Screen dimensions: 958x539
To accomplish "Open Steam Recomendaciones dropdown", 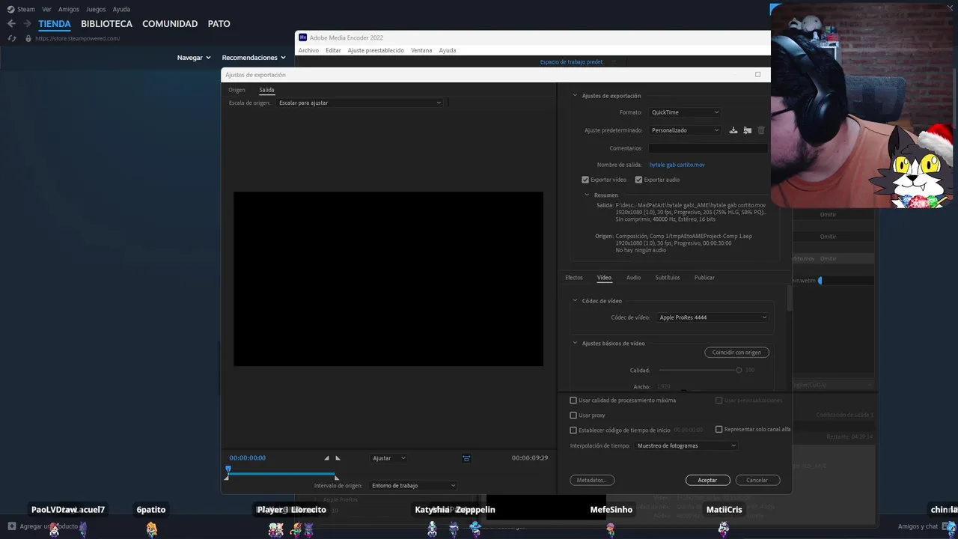I will (254, 58).
